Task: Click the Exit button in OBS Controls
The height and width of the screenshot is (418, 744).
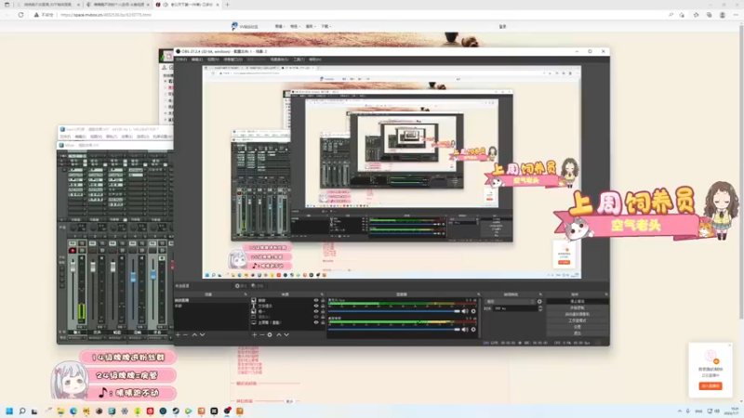Action: click(x=577, y=333)
